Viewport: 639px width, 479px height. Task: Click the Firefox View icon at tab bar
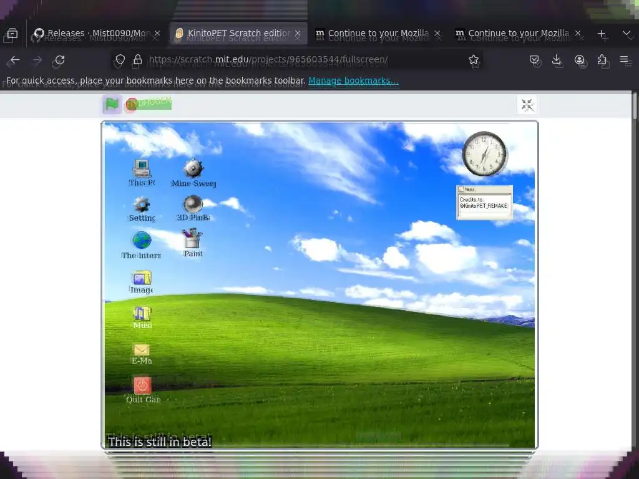[12, 34]
